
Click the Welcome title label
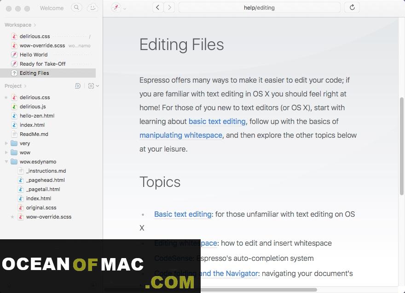(x=52, y=8)
